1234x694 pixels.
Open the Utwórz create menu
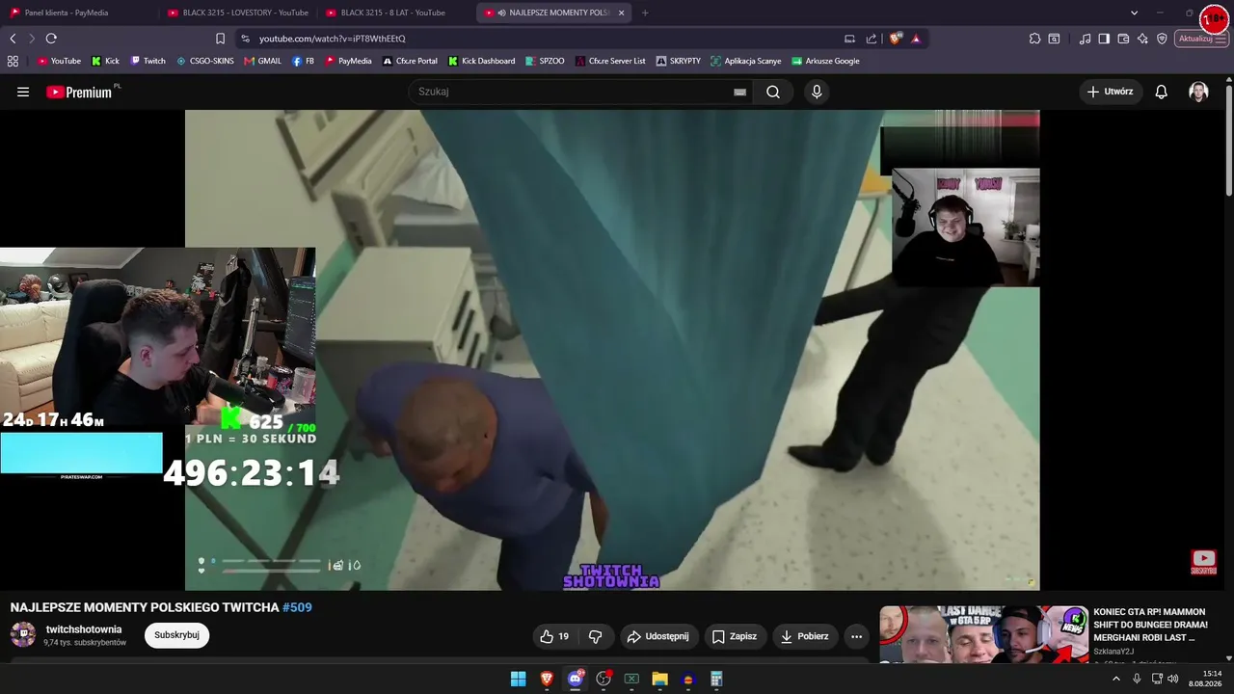tap(1111, 92)
